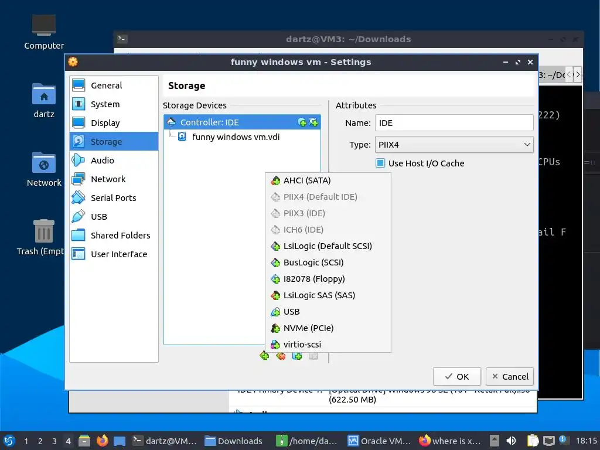Open the Audio settings category
Viewport: 600px width, 450px height.
(114, 161)
